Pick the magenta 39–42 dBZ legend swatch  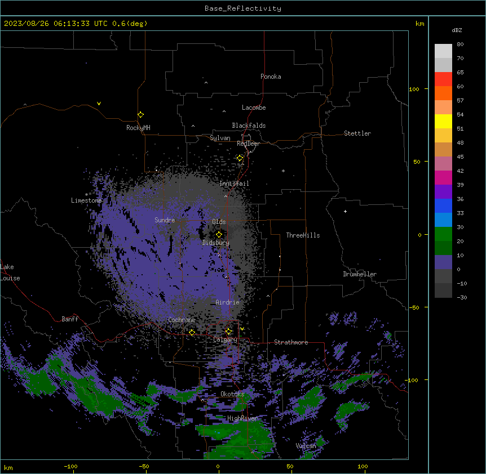[x=443, y=178]
